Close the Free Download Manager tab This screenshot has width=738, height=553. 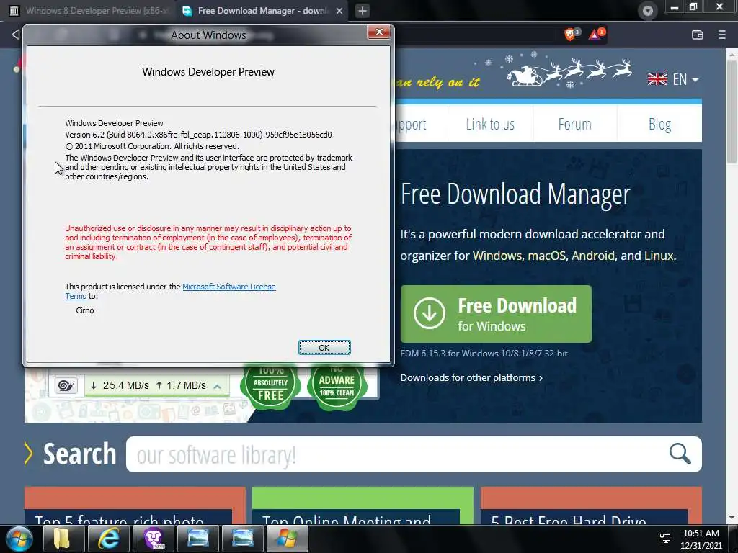coord(339,11)
